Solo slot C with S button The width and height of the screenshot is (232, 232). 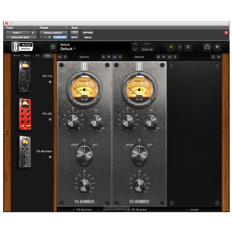point(175,57)
